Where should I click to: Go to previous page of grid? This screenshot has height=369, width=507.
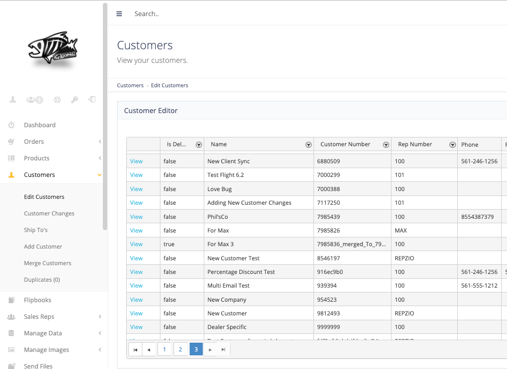tap(149, 350)
